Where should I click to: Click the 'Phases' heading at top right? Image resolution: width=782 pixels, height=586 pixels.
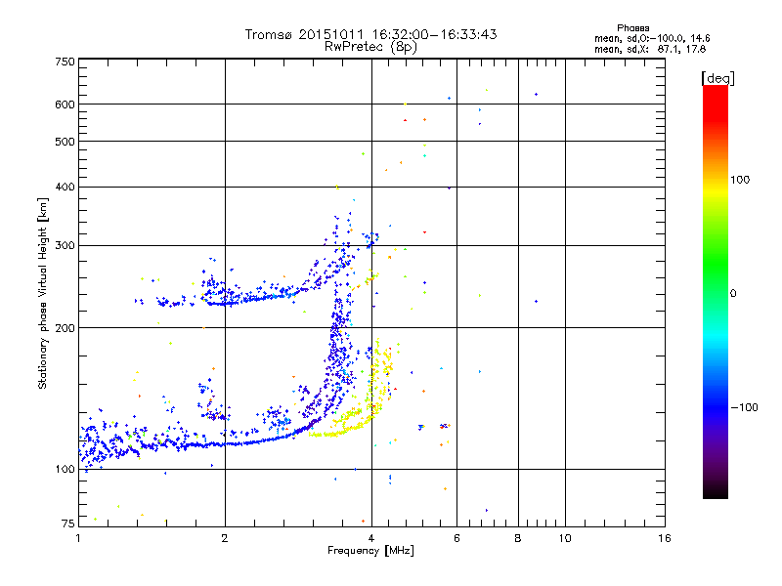632,28
